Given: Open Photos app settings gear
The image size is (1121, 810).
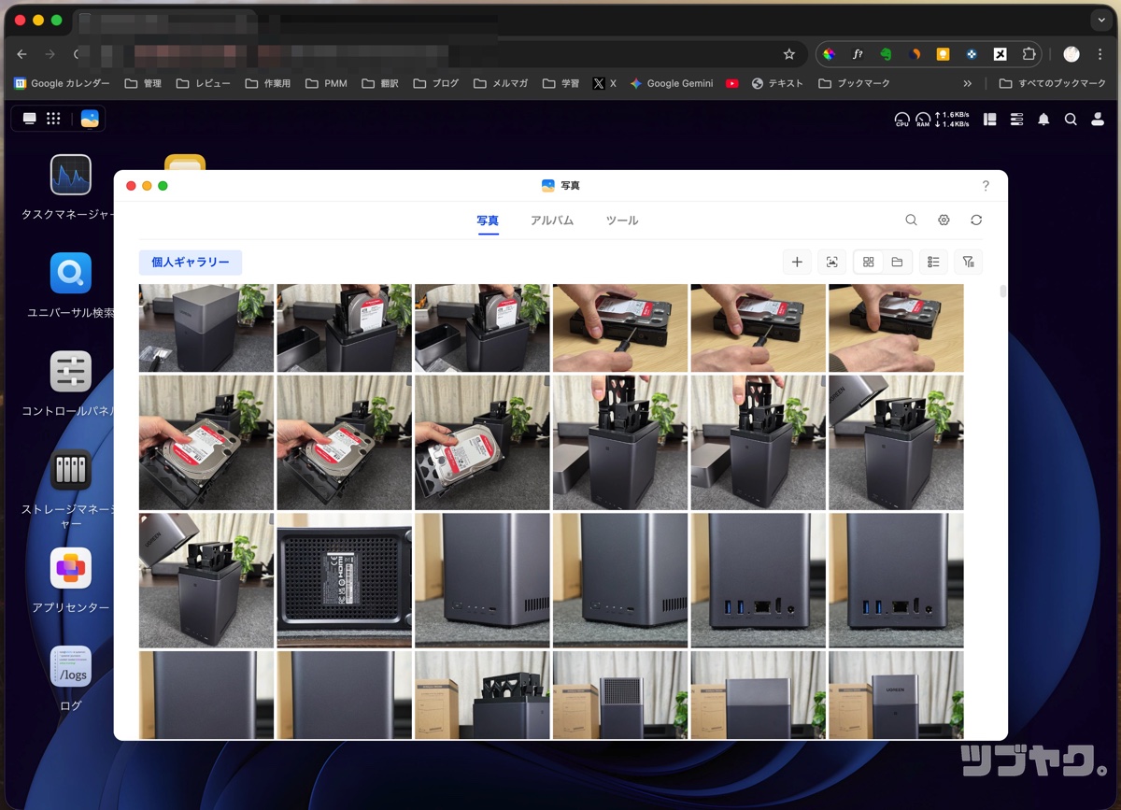Looking at the screenshot, I should (944, 220).
